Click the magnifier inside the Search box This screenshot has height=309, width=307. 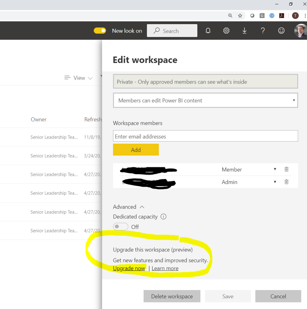click(x=157, y=30)
